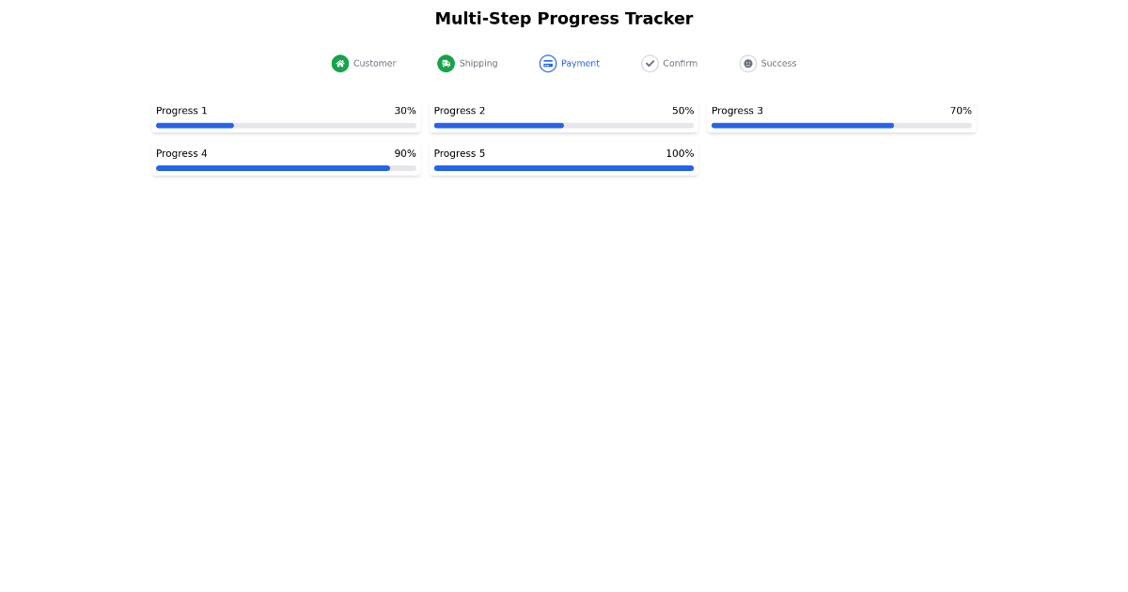Click the Multi-Step Progress Tracker title
This screenshot has width=1128, height=592.
tap(564, 18)
